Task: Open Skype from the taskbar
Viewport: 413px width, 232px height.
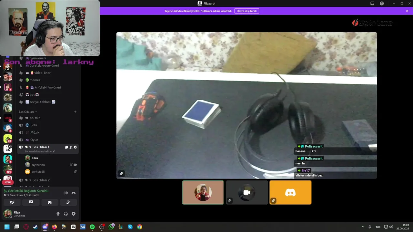Action: pyautogui.click(x=130, y=227)
